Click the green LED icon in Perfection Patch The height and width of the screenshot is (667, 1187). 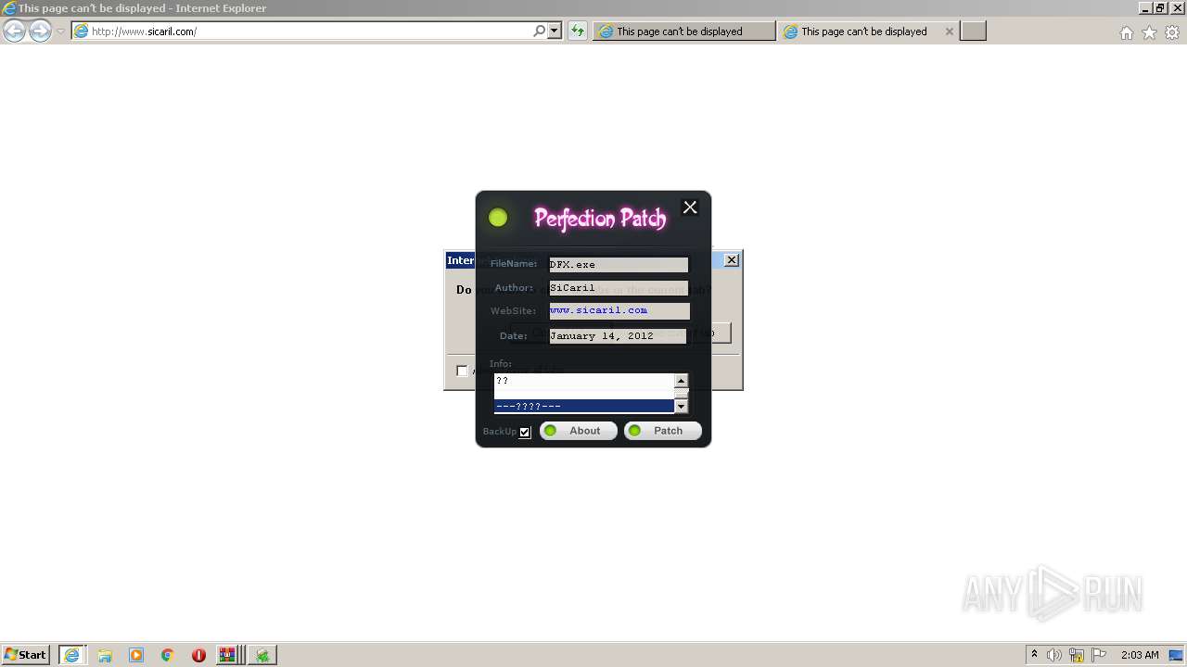pos(498,218)
